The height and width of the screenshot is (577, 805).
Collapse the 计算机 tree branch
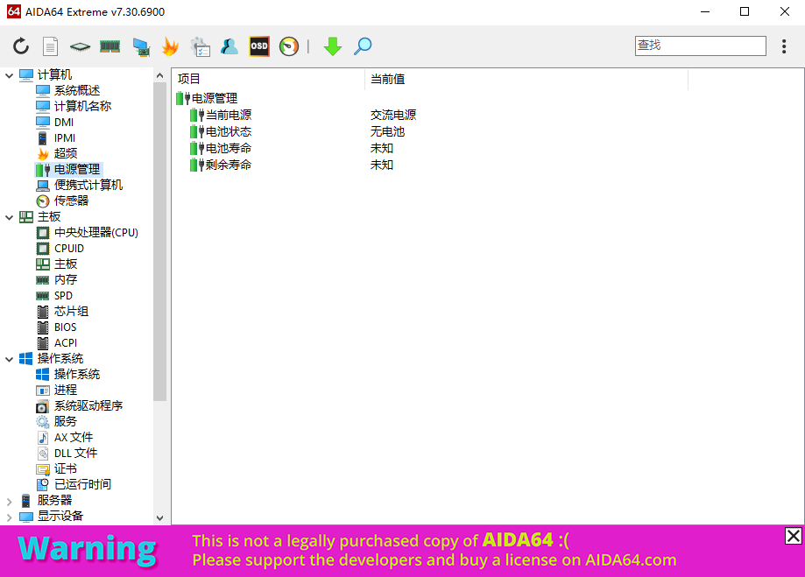(x=10, y=74)
